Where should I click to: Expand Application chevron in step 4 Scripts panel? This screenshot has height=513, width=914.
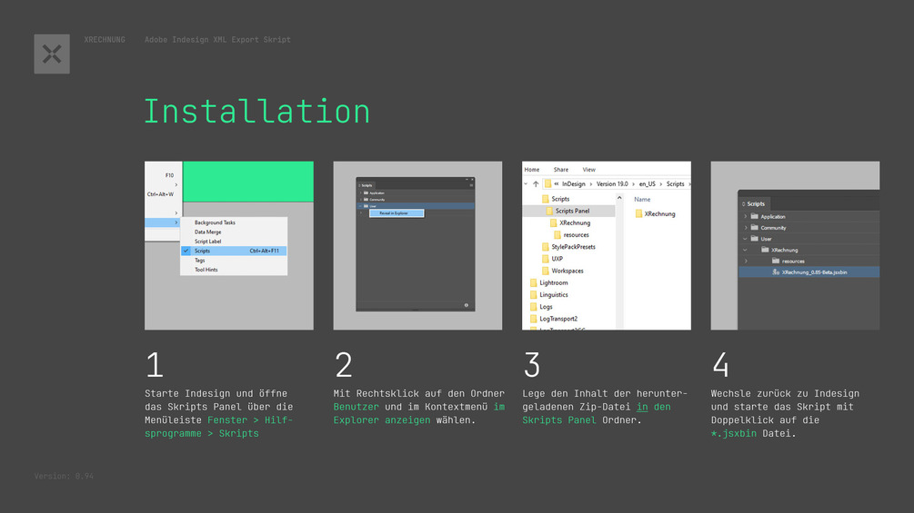point(746,216)
